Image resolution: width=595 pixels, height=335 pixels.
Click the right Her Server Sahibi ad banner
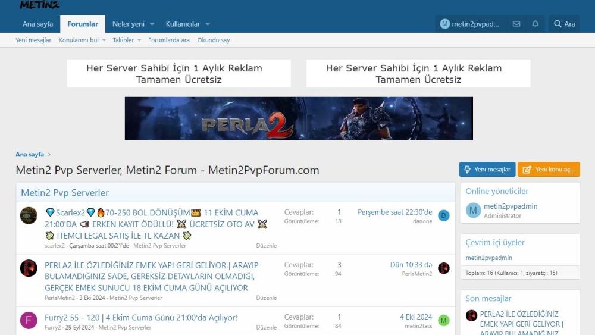(x=418, y=74)
